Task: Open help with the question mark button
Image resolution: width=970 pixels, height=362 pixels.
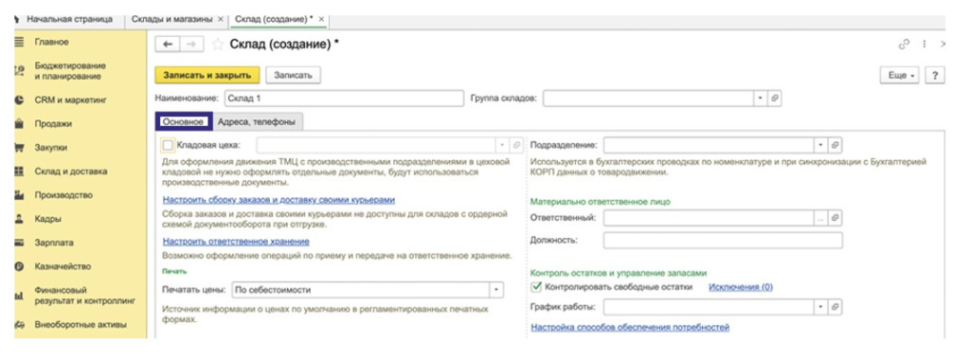Action: [x=935, y=75]
